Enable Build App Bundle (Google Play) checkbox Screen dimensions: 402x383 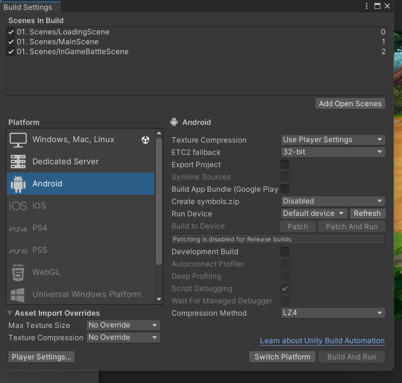(285, 189)
